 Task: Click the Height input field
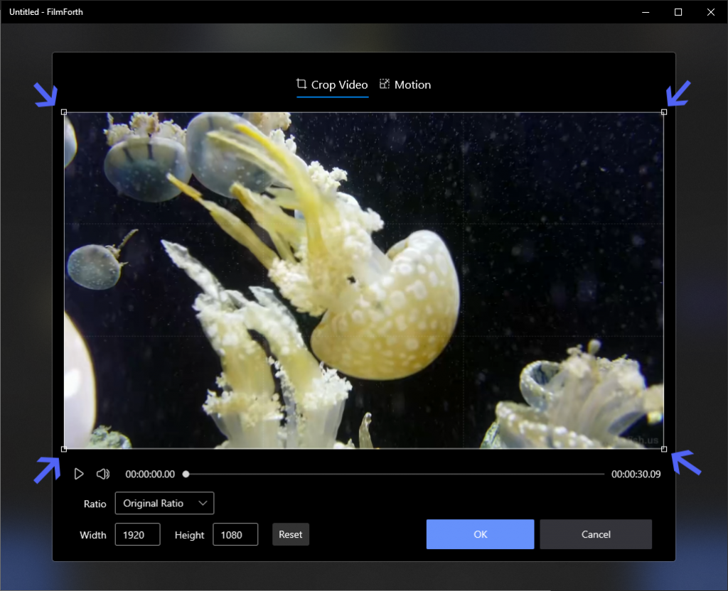pos(235,534)
